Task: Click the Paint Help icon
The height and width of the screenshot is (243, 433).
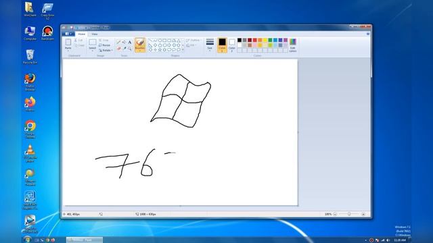Action: click(x=368, y=34)
